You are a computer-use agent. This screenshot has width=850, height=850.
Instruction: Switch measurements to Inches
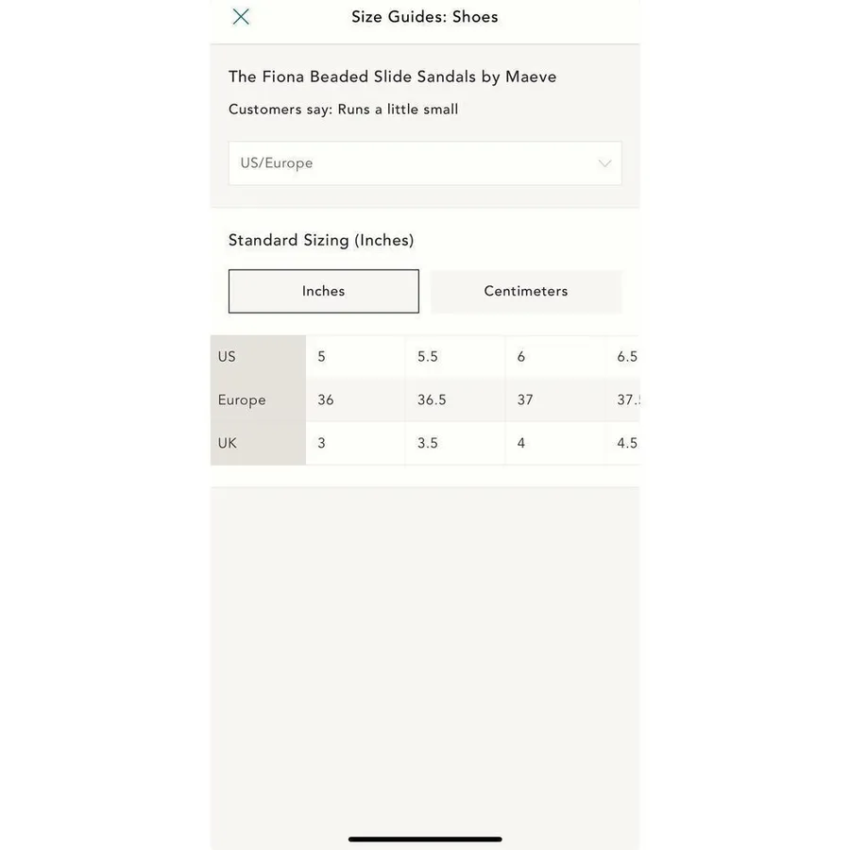click(x=324, y=291)
